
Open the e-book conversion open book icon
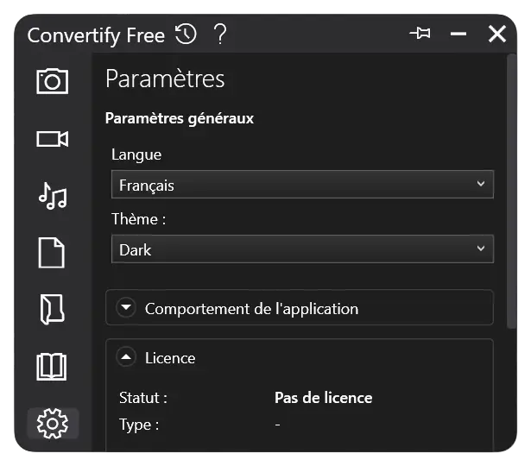[x=52, y=367]
